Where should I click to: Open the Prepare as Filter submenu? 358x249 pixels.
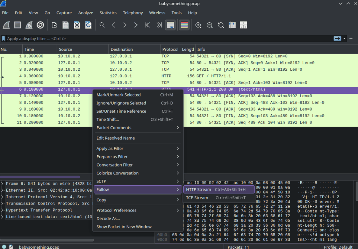pyautogui.click(x=138, y=157)
